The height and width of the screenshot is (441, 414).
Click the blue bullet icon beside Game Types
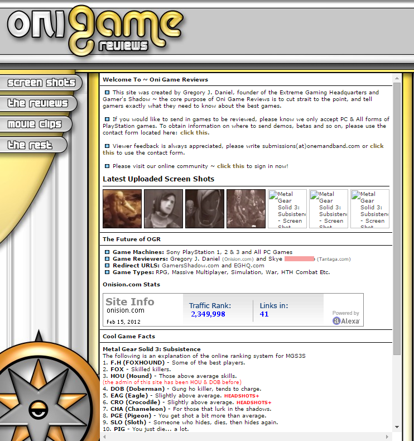[x=107, y=272]
